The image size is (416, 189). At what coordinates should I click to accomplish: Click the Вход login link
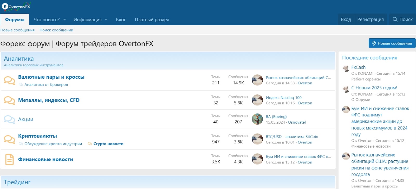[346, 20]
